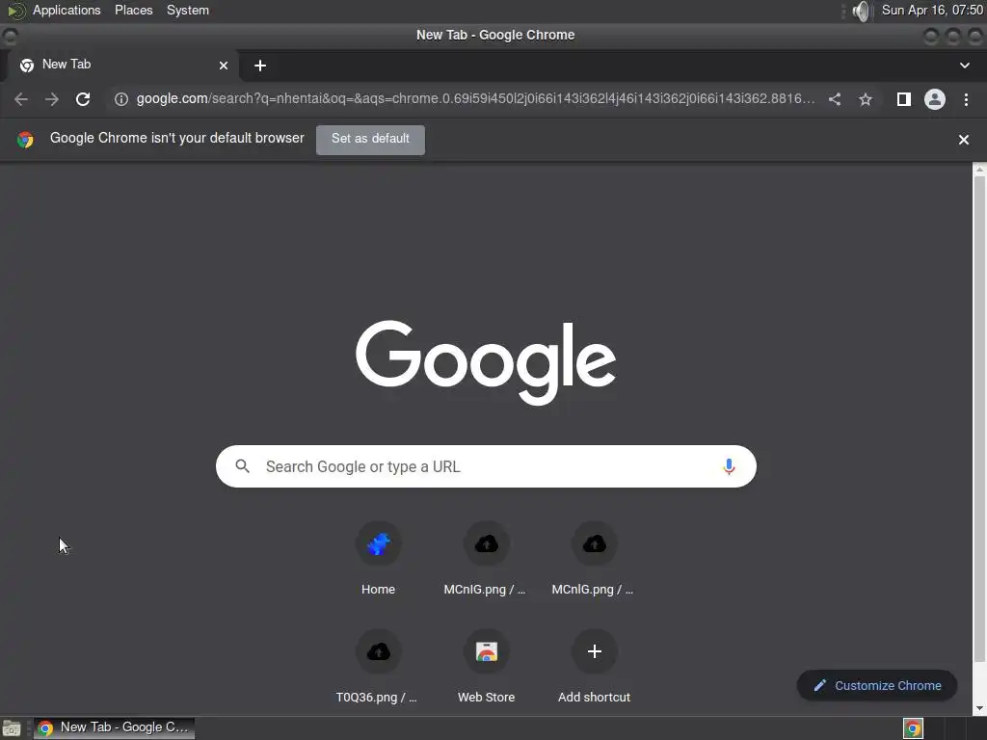
Task: Go back using the back arrow
Action: (x=21, y=99)
